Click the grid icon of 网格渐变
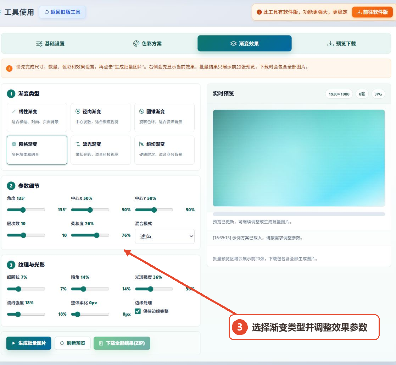 point(14,144)
